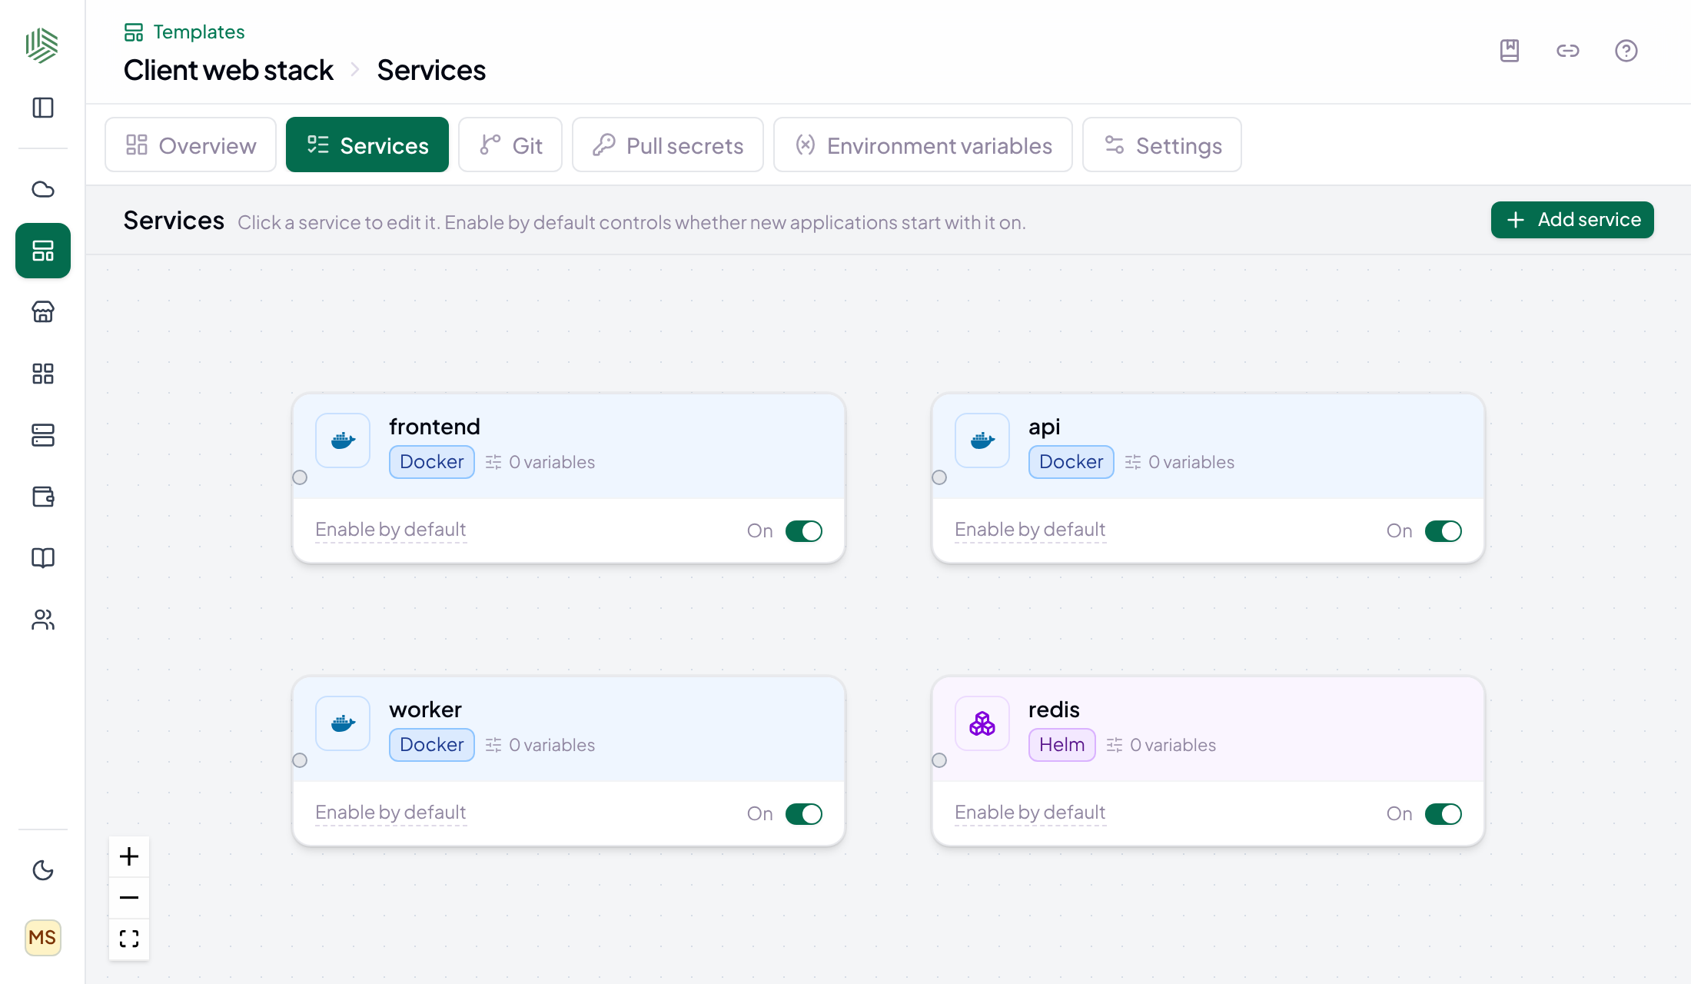Click the api variables sliders icon
The width and height of the screenshot is (1691, 984).
coord(1133,462)
